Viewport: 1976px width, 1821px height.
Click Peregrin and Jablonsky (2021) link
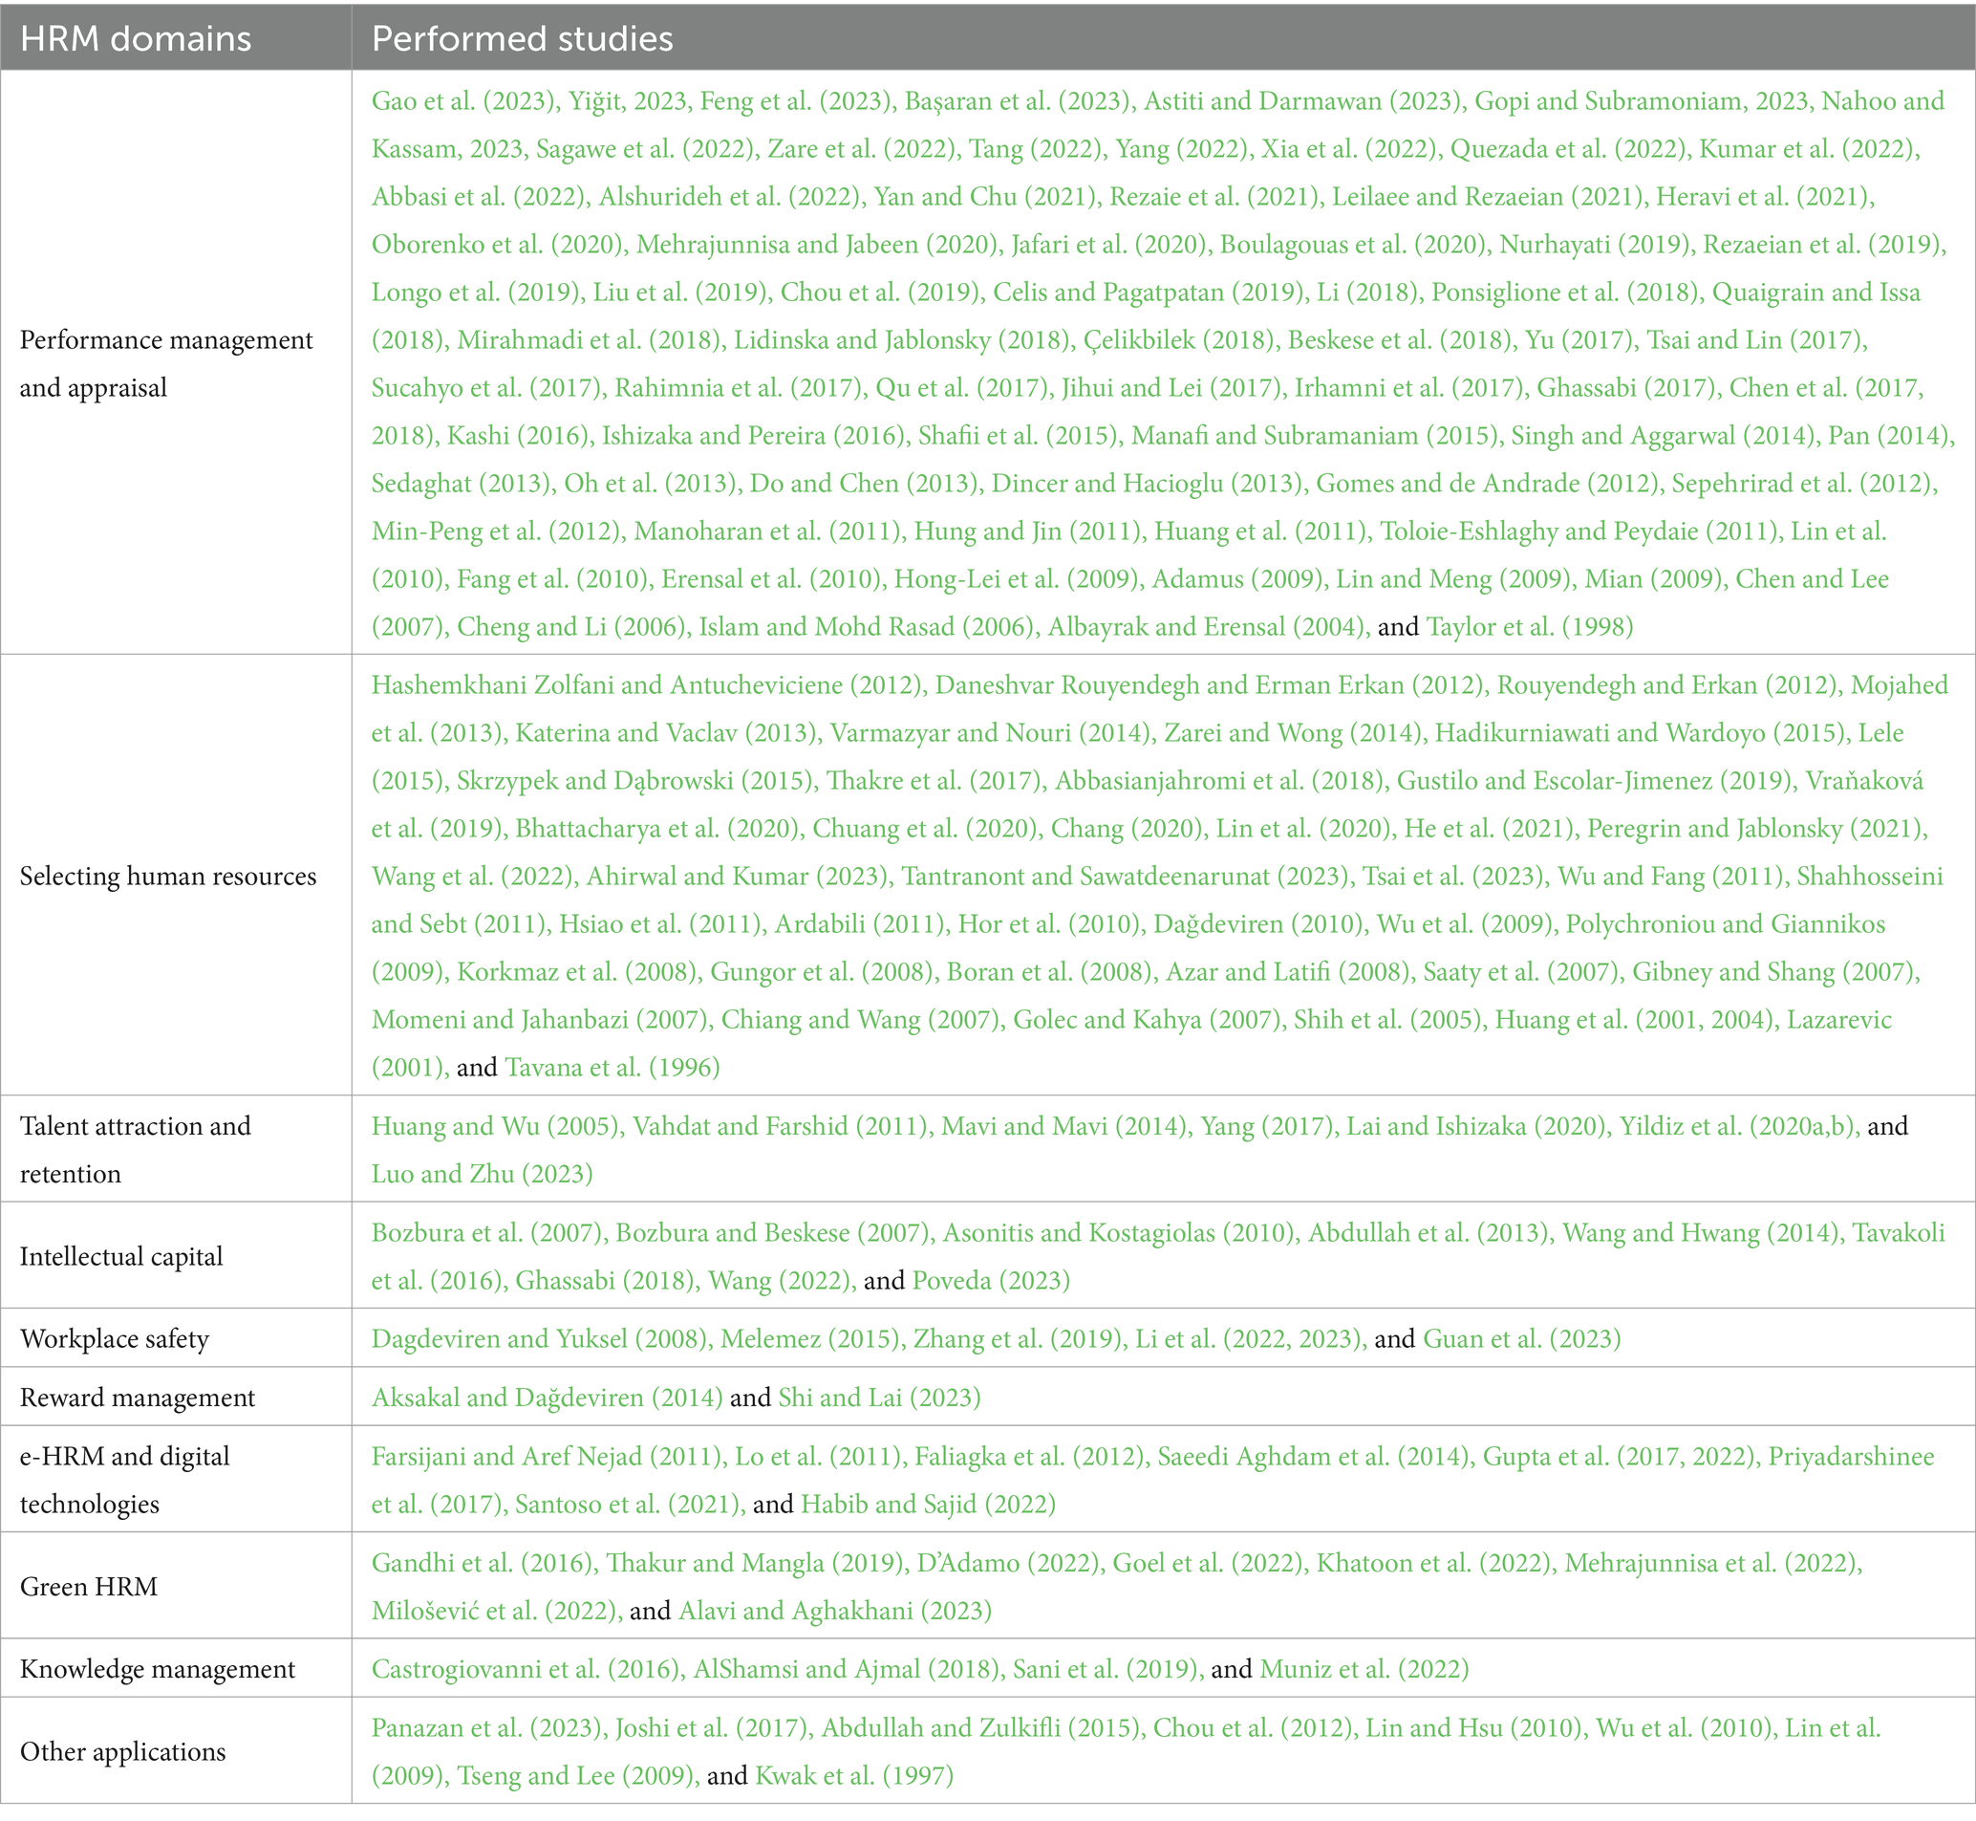pos(1753,828)
